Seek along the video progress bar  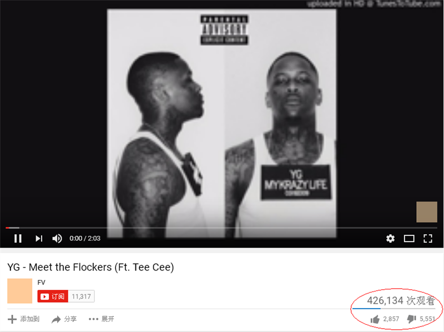pyautogui.click(x=221, y=228)
